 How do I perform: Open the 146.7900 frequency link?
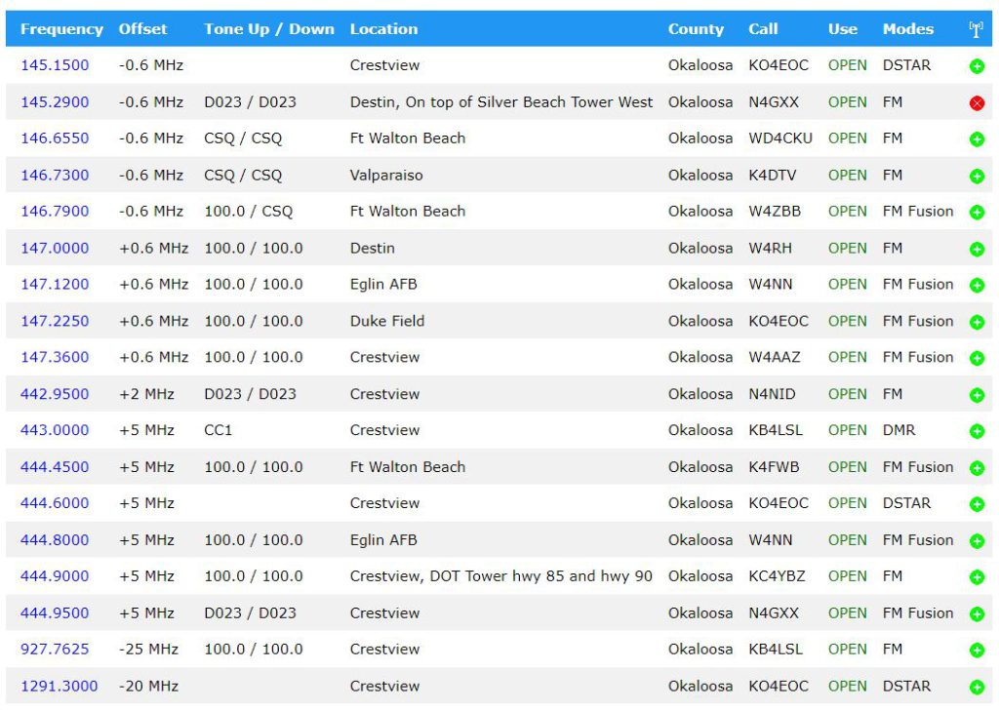55,211
